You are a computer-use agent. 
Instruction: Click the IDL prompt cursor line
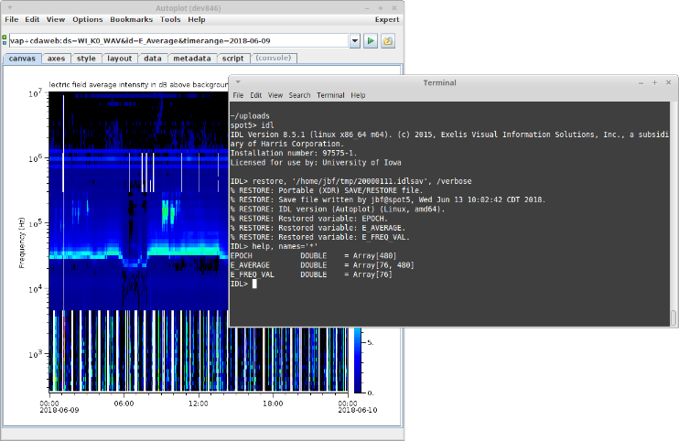click(x=243, y=284)
